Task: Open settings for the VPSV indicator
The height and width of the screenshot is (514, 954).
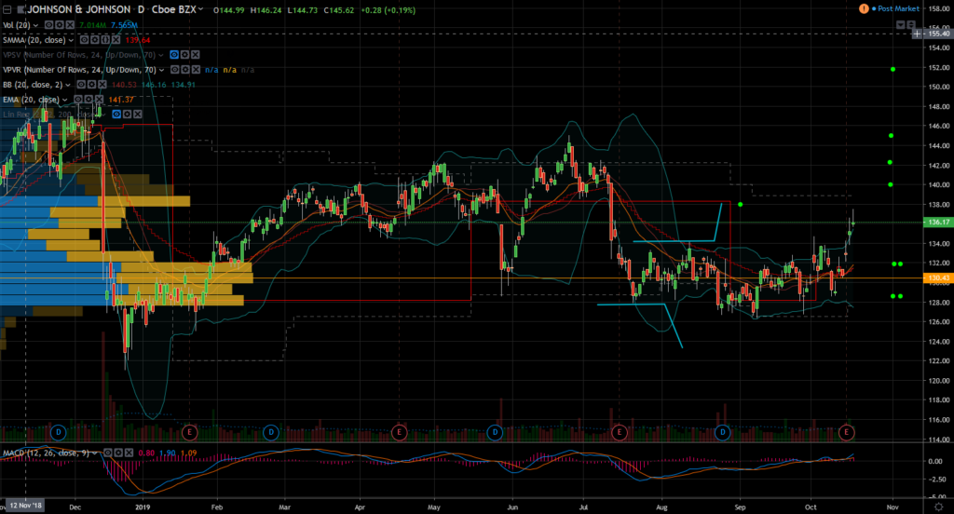Action: (x=184, y=55)
